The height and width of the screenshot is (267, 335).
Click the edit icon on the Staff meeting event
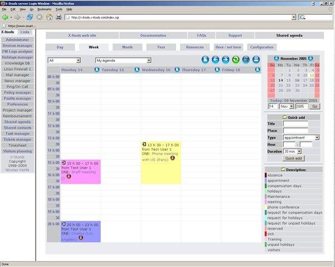pos(64,163)
